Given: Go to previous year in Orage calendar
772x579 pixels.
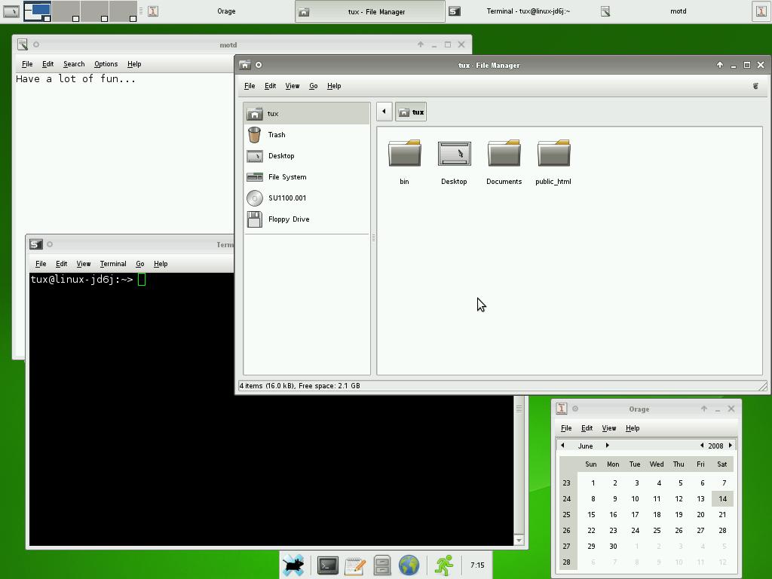Looking at the screenshot, I should tap(702, 446).
